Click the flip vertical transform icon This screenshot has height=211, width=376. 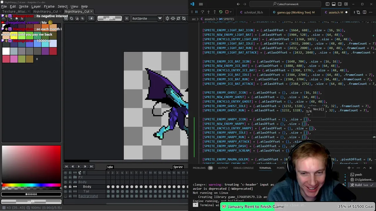[173, 18]
